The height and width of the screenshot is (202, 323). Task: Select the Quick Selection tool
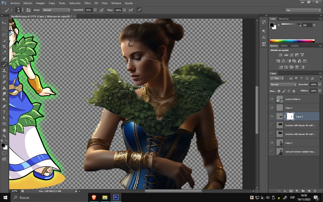click(x=4, y=41)
